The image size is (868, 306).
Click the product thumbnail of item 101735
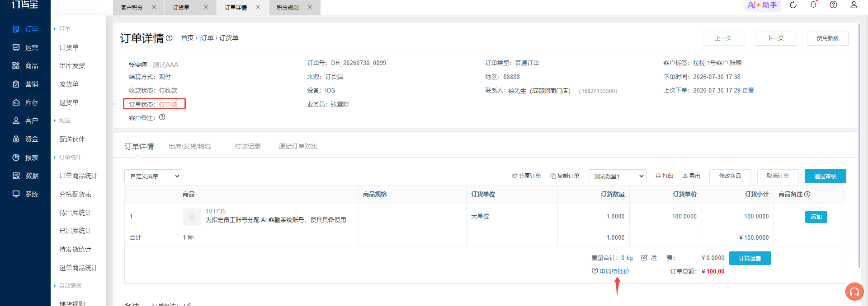tap(192, 217)
